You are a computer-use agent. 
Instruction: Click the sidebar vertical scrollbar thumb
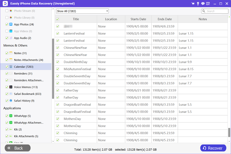[x=53, y=69]
